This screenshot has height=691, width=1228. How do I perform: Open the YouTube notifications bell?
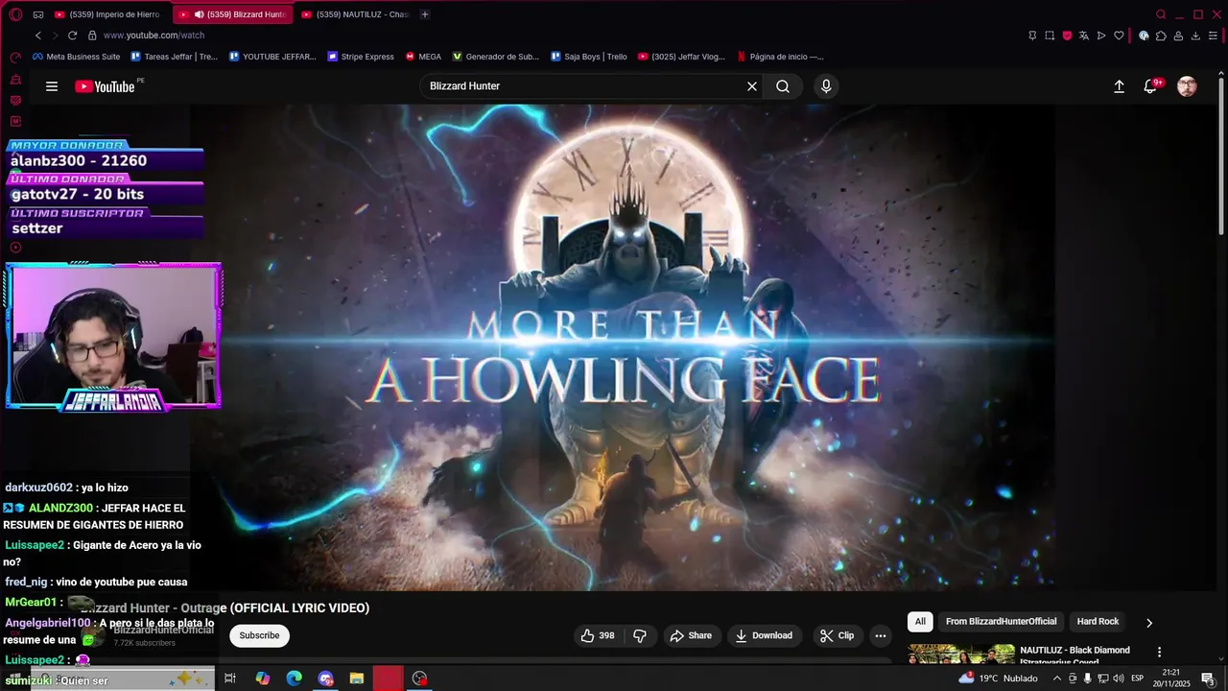point(1150,86)
